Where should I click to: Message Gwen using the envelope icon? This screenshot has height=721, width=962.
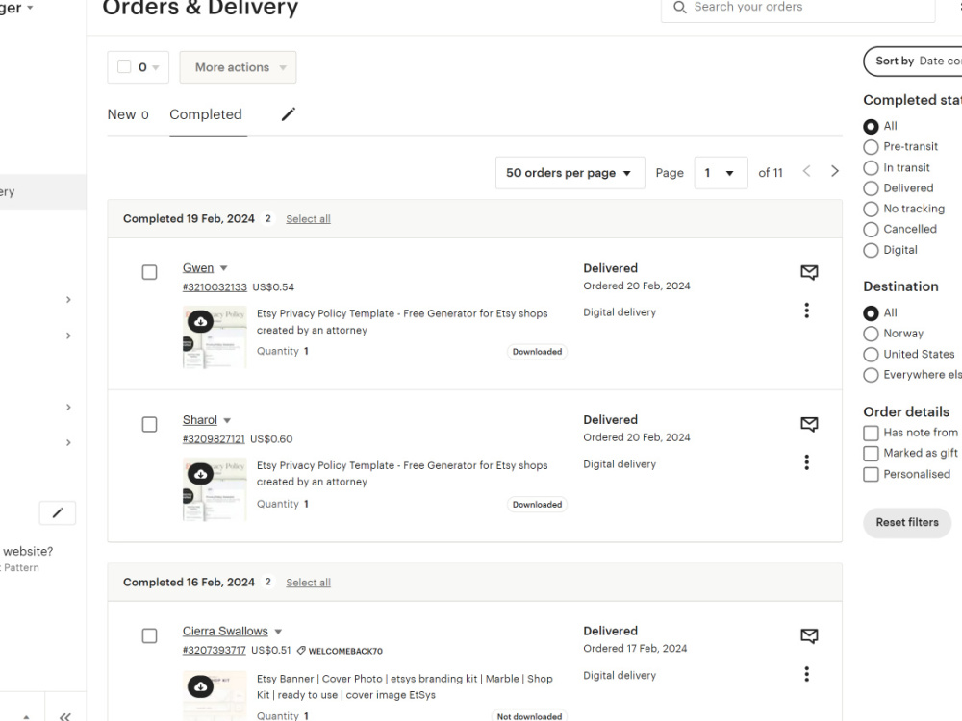[x=809, y=272]
